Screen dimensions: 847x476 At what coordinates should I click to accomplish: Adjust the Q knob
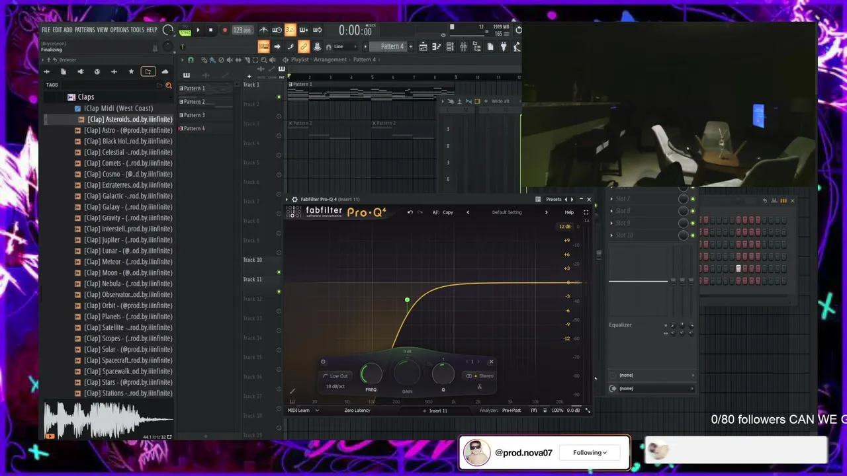pyautogui.click(x=443, y=375)
